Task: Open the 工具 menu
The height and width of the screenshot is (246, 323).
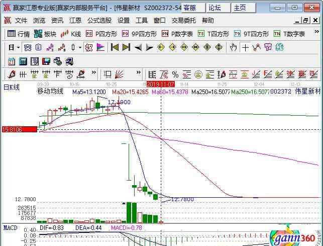Action: pos(142,21)
